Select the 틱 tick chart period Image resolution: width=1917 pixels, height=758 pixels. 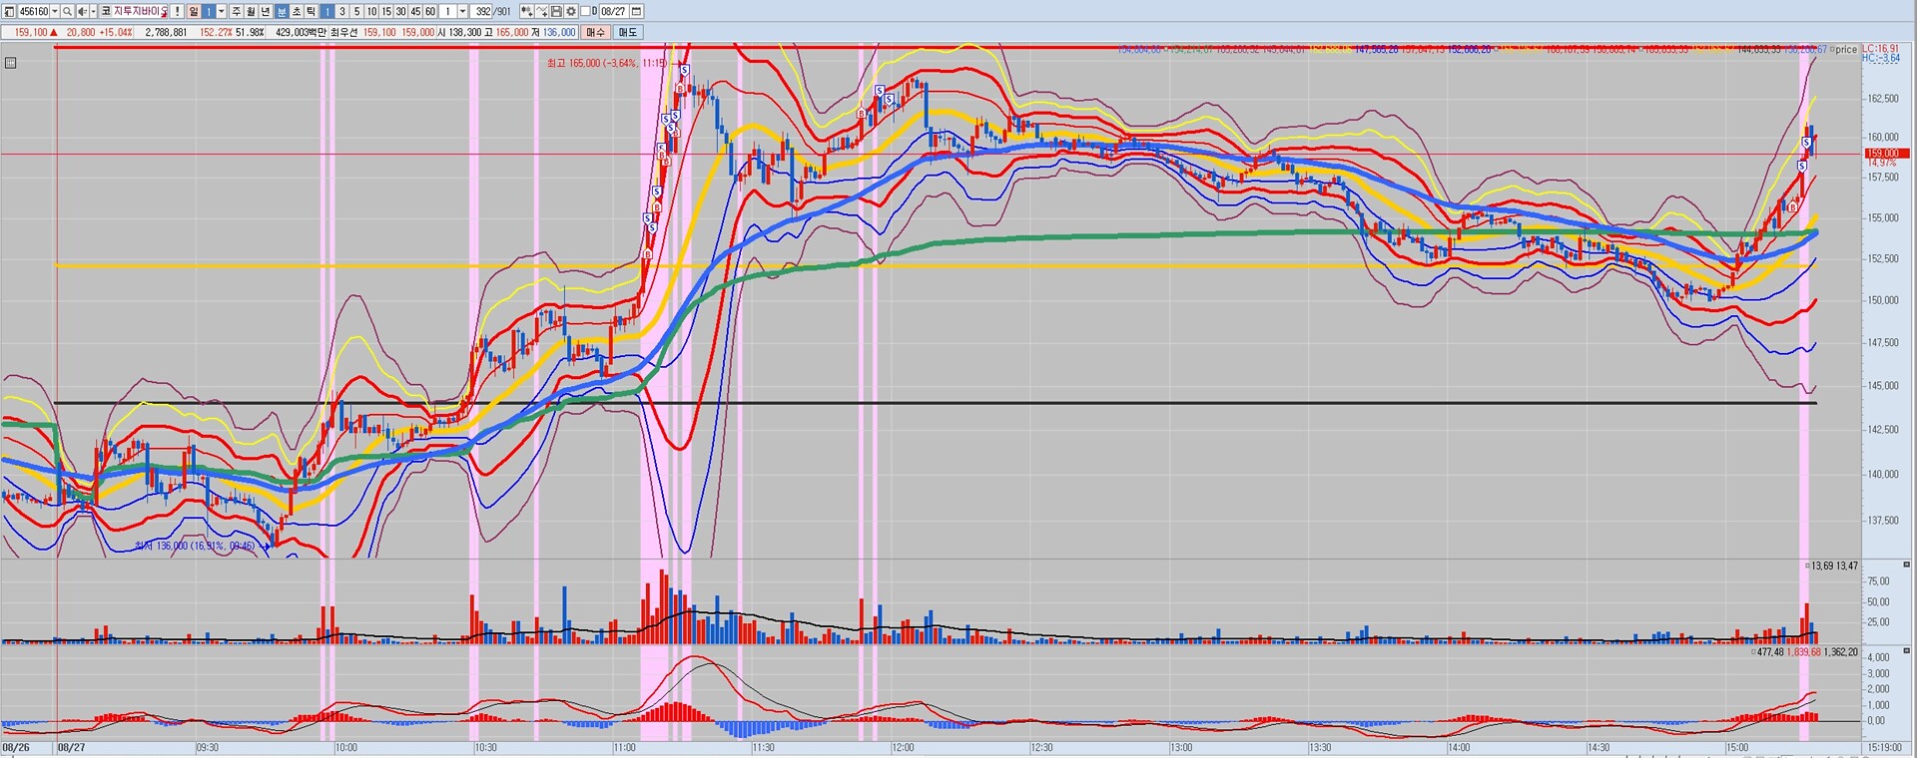click(312, 11)
